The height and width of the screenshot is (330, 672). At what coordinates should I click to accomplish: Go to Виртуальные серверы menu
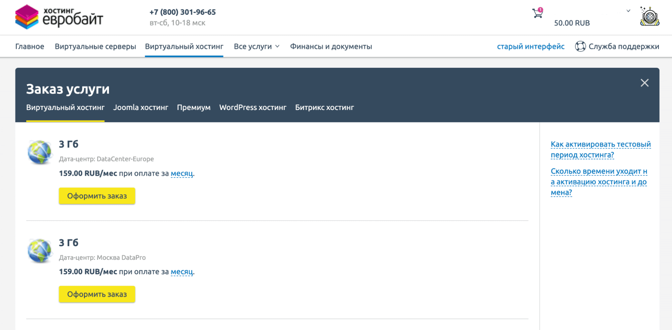coord(95,47)
